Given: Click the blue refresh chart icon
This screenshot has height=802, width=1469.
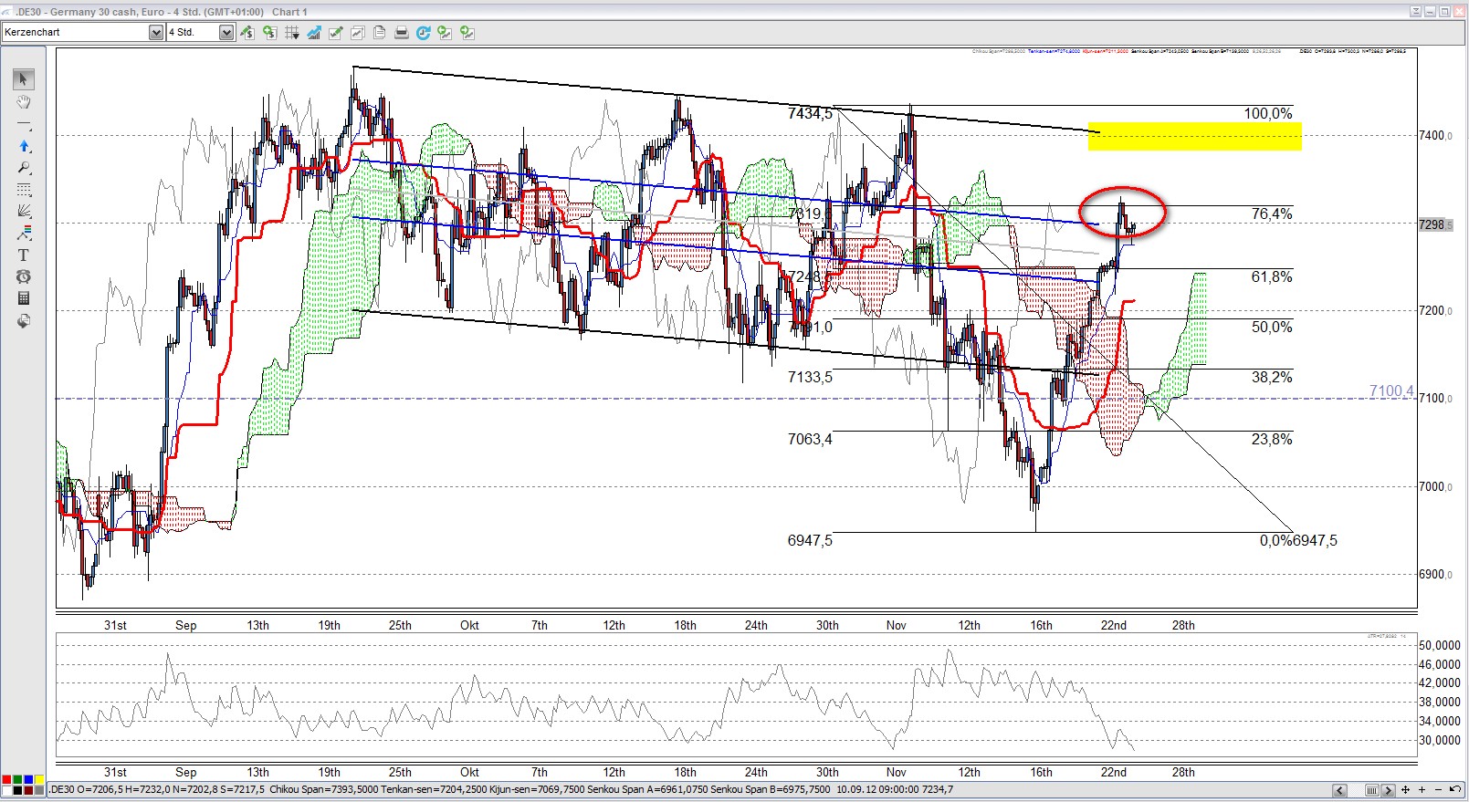Looking at the screenshot, I should (423, 33).
